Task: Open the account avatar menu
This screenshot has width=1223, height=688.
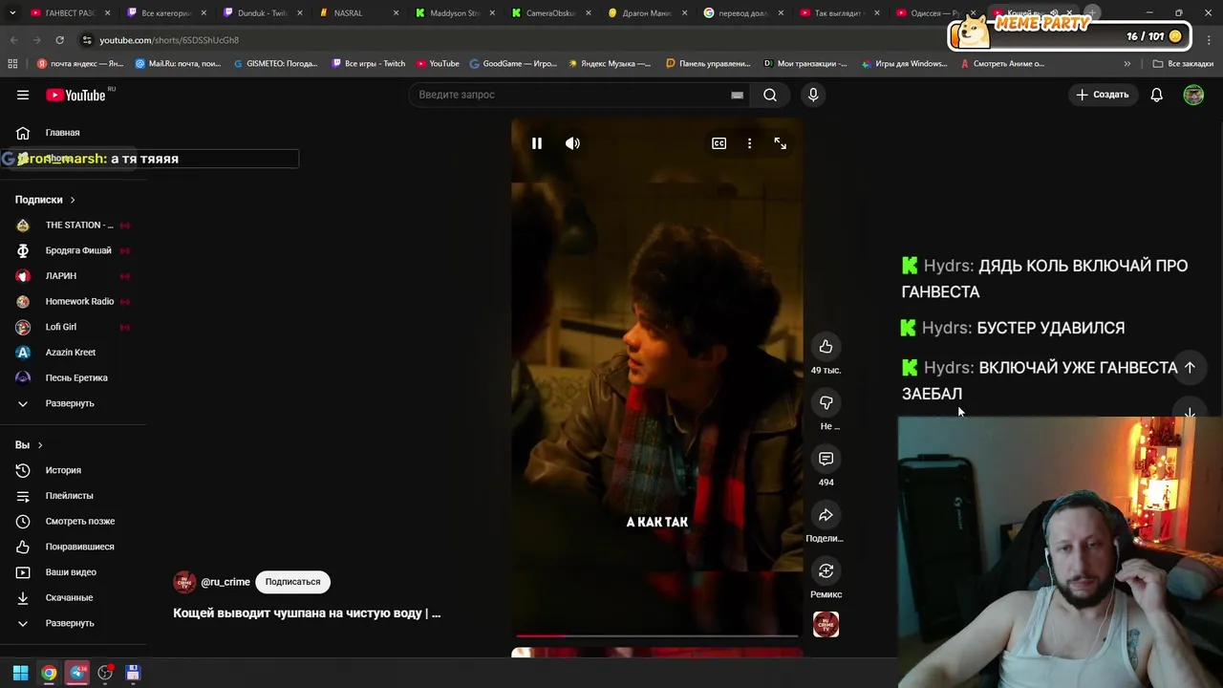Action: (x=1193, y=95)
